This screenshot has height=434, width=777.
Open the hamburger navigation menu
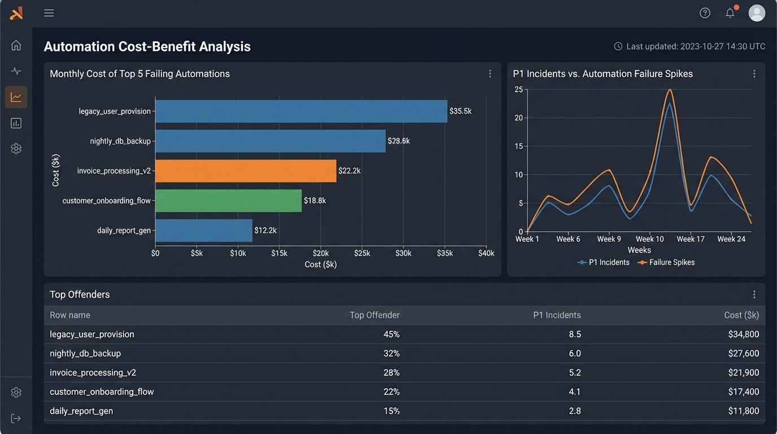[x=49, y=12]
